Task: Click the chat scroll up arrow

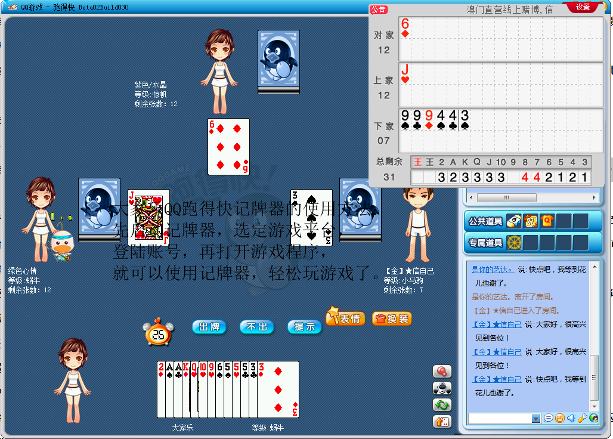Action: click(x=595, y=267)
